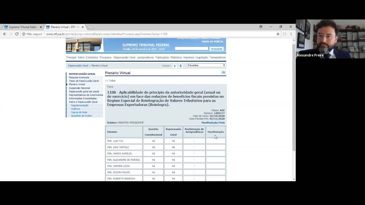Click Alexandre Freire video thumbnail
The width and height of the screenshot is (365, 205).
330,39
